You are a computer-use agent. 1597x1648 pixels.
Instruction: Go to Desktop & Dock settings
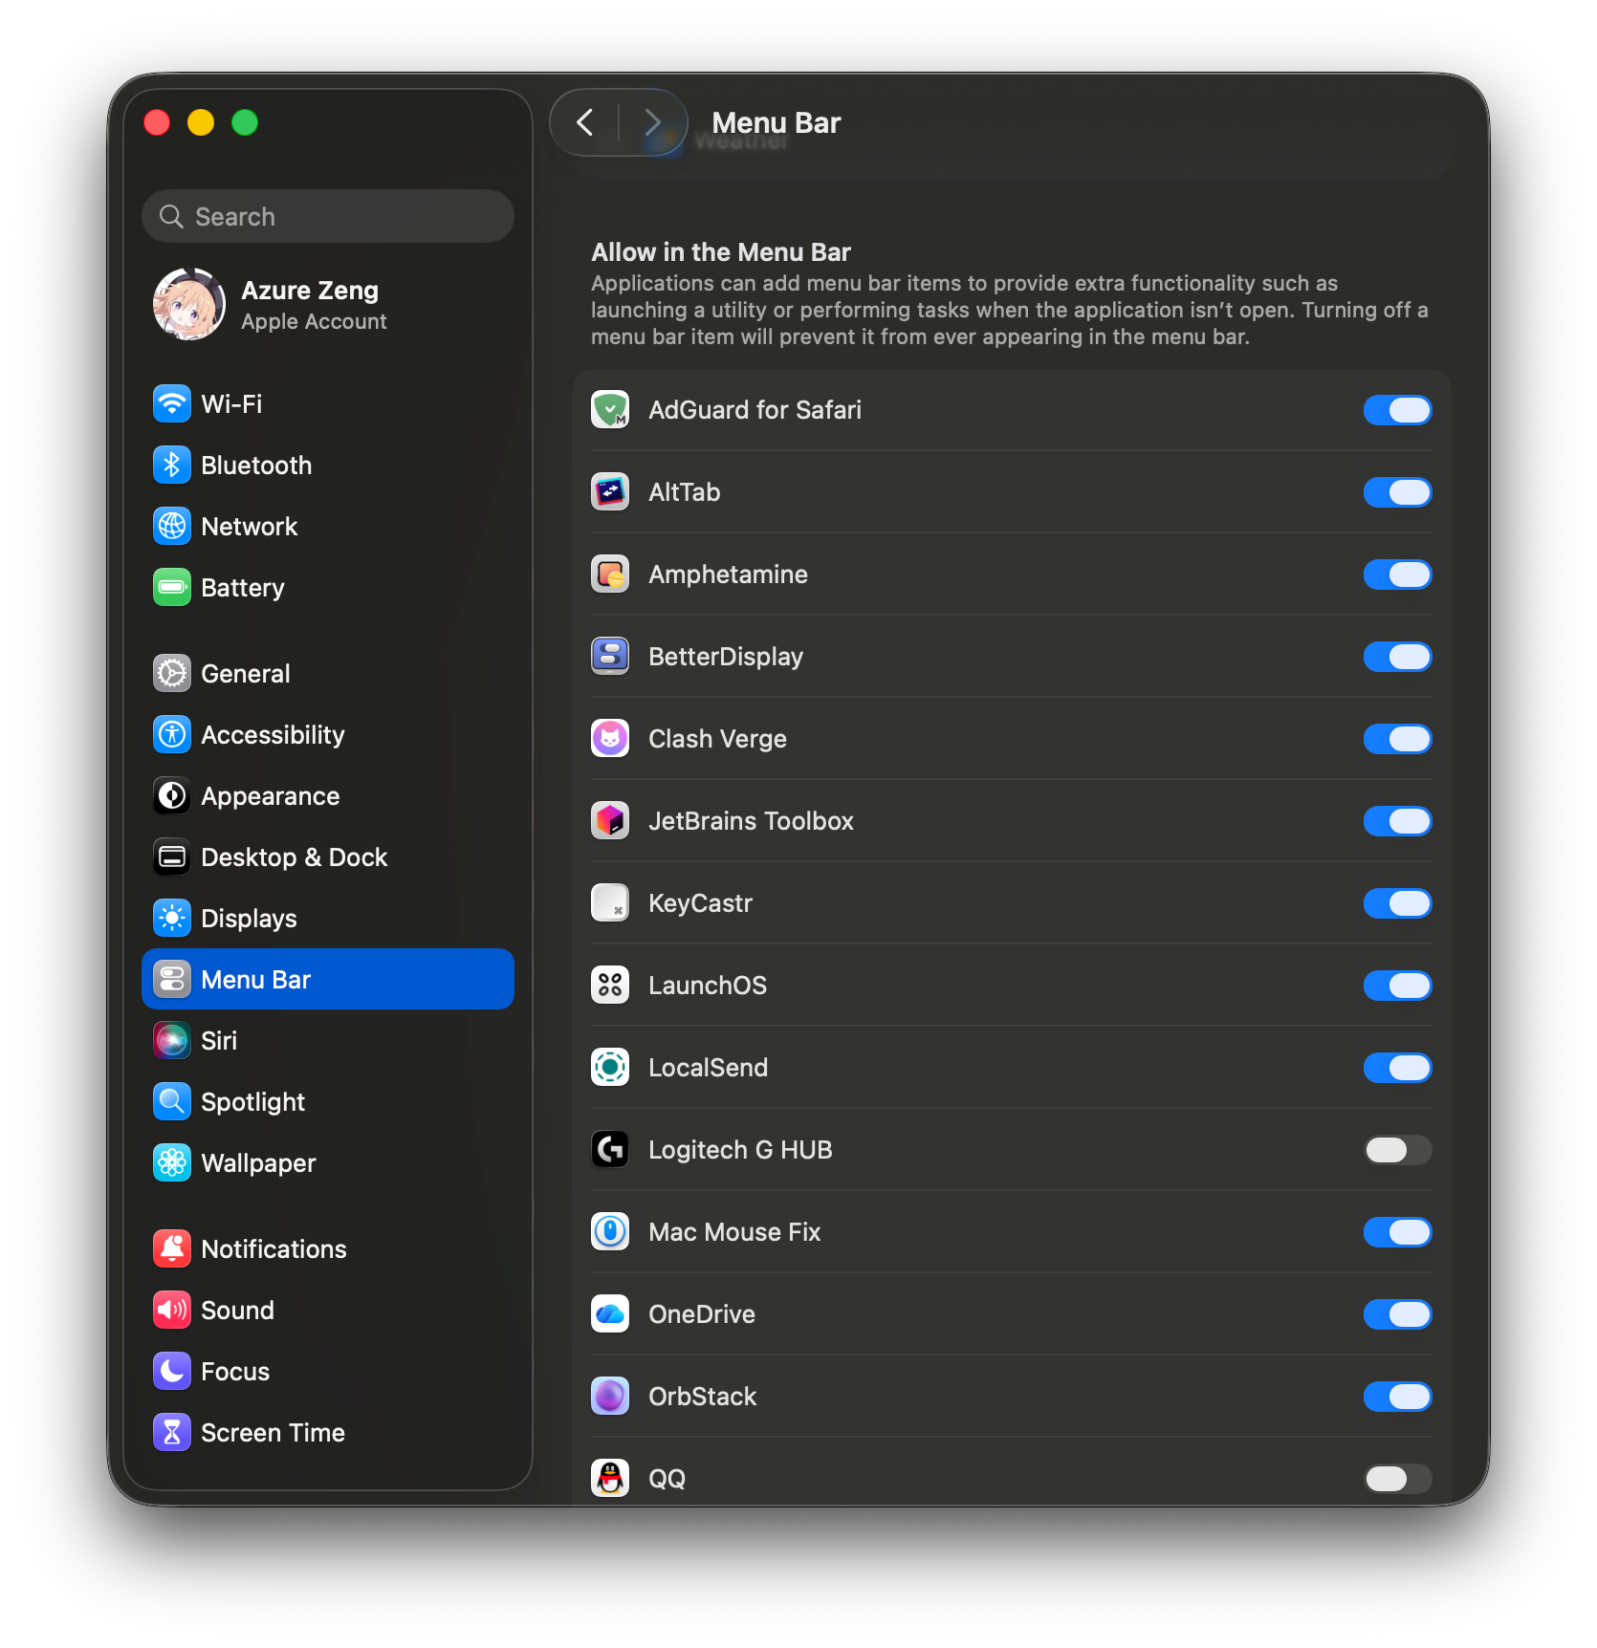[x=328, y=857]
